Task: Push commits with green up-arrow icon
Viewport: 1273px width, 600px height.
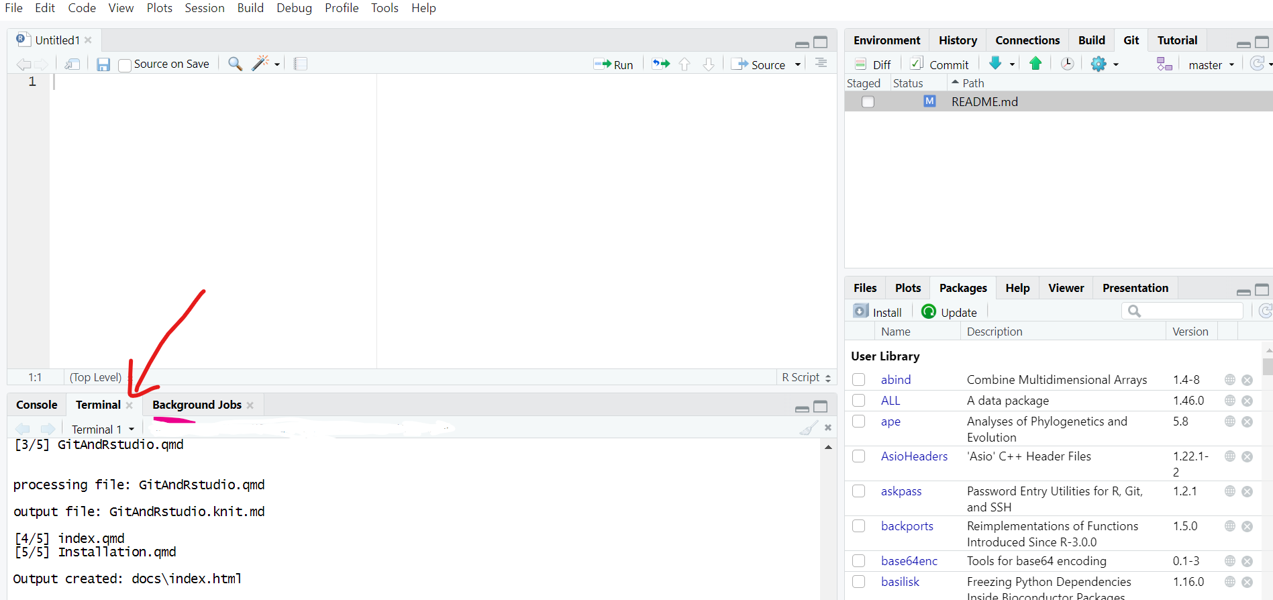Action: (x=1035, y=64)
